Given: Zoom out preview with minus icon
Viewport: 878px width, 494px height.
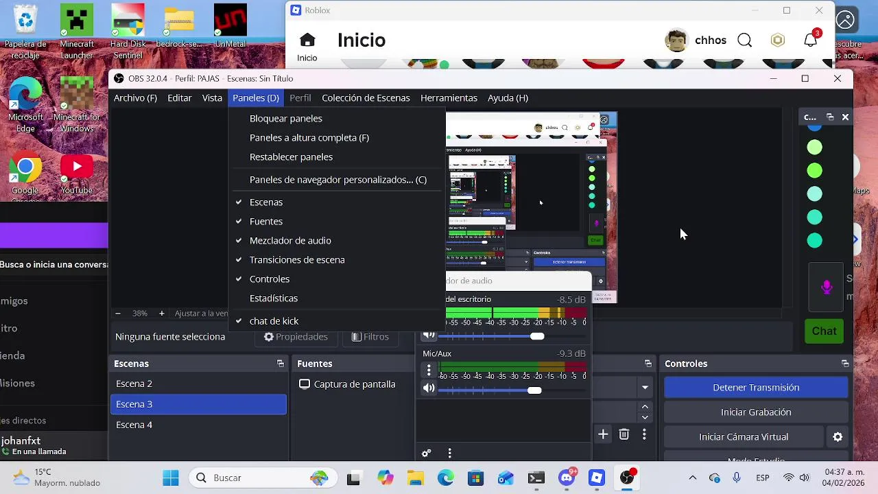Looking at the screenshot, I should pyautogui.click(x=118, y=313).
